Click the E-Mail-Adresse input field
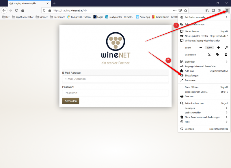The height and width of the screenshot is (168, 231). pos(115,79)
